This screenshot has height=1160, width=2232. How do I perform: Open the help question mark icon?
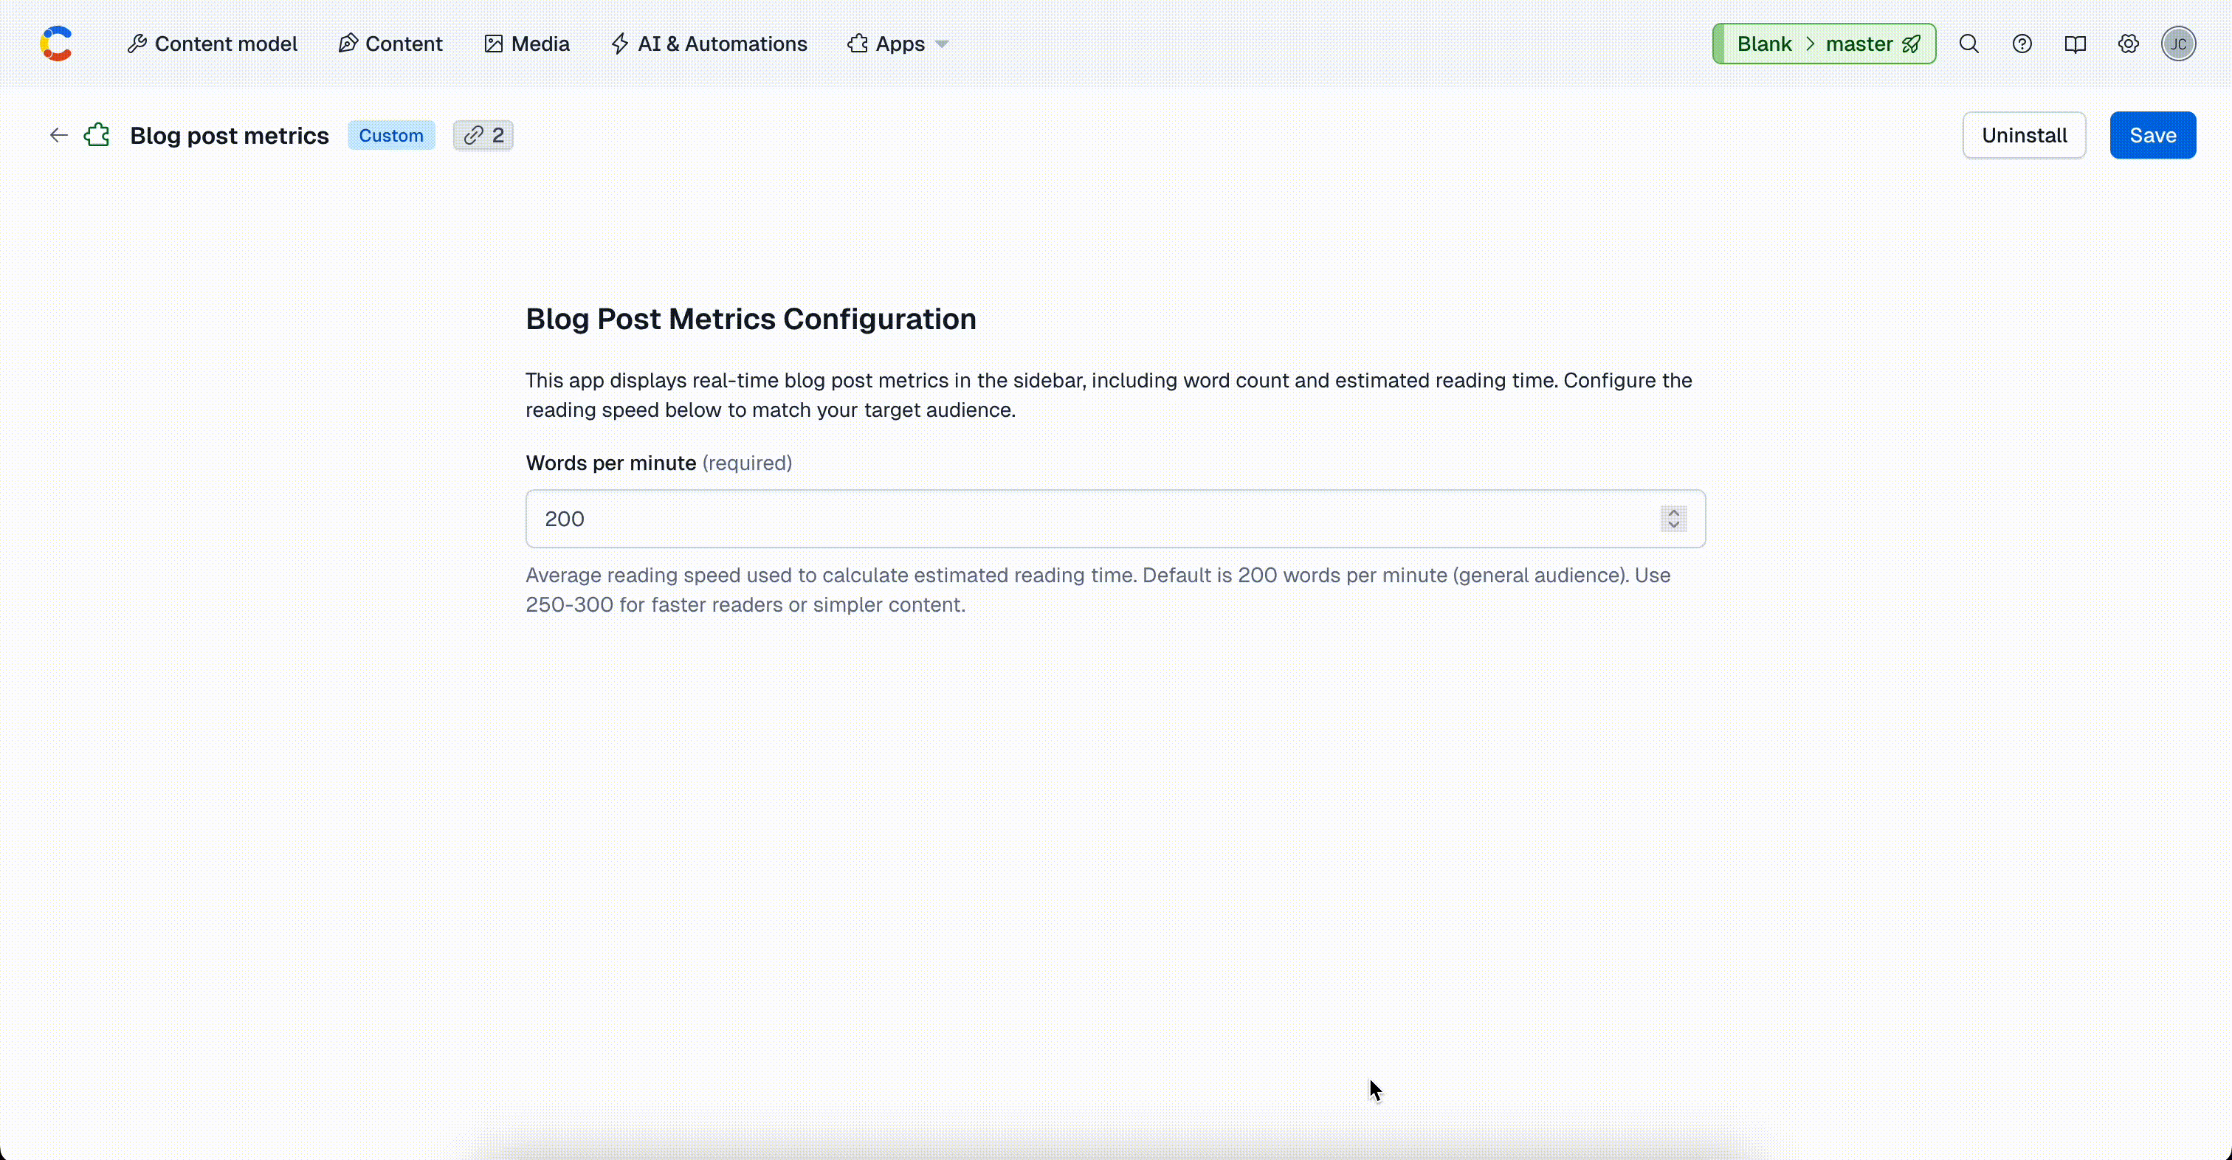click(2022, 44)
